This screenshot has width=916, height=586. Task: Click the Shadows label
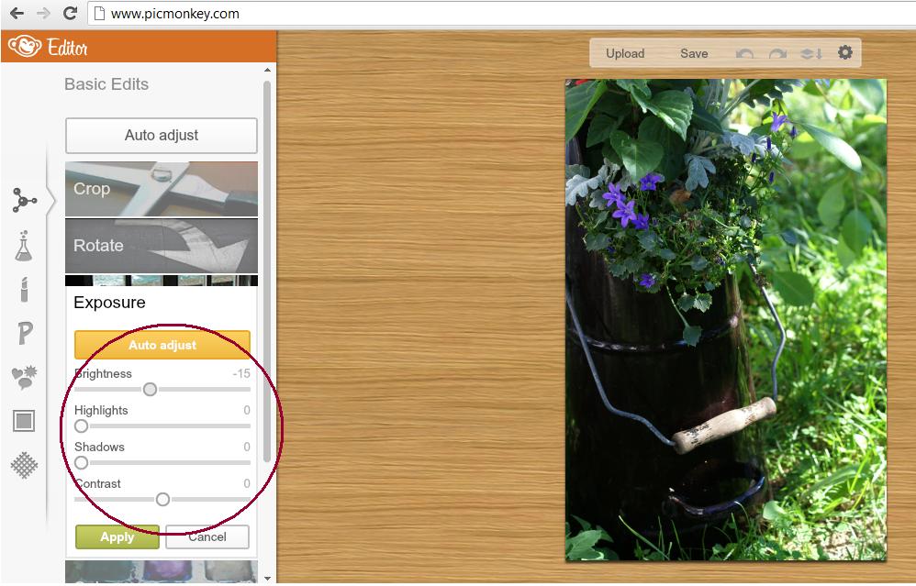pyautogui.click(x=99, y=448)
